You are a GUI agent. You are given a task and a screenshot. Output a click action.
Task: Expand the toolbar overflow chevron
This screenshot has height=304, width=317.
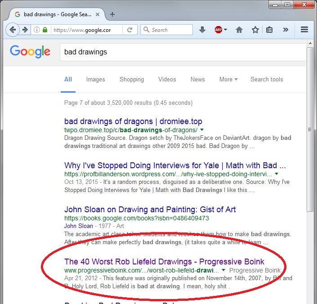[x=286, y=30]
